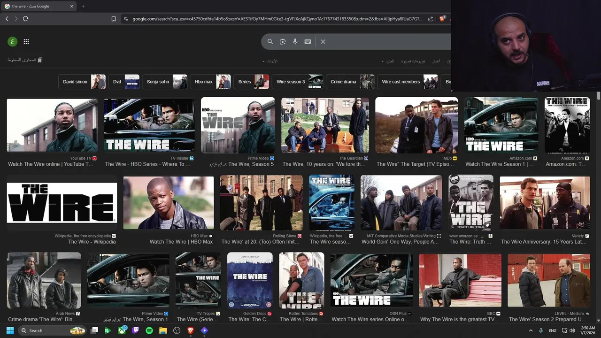Open the OSN Plus 'Watch The Wire series' image
601x338 pixels.
372,281
